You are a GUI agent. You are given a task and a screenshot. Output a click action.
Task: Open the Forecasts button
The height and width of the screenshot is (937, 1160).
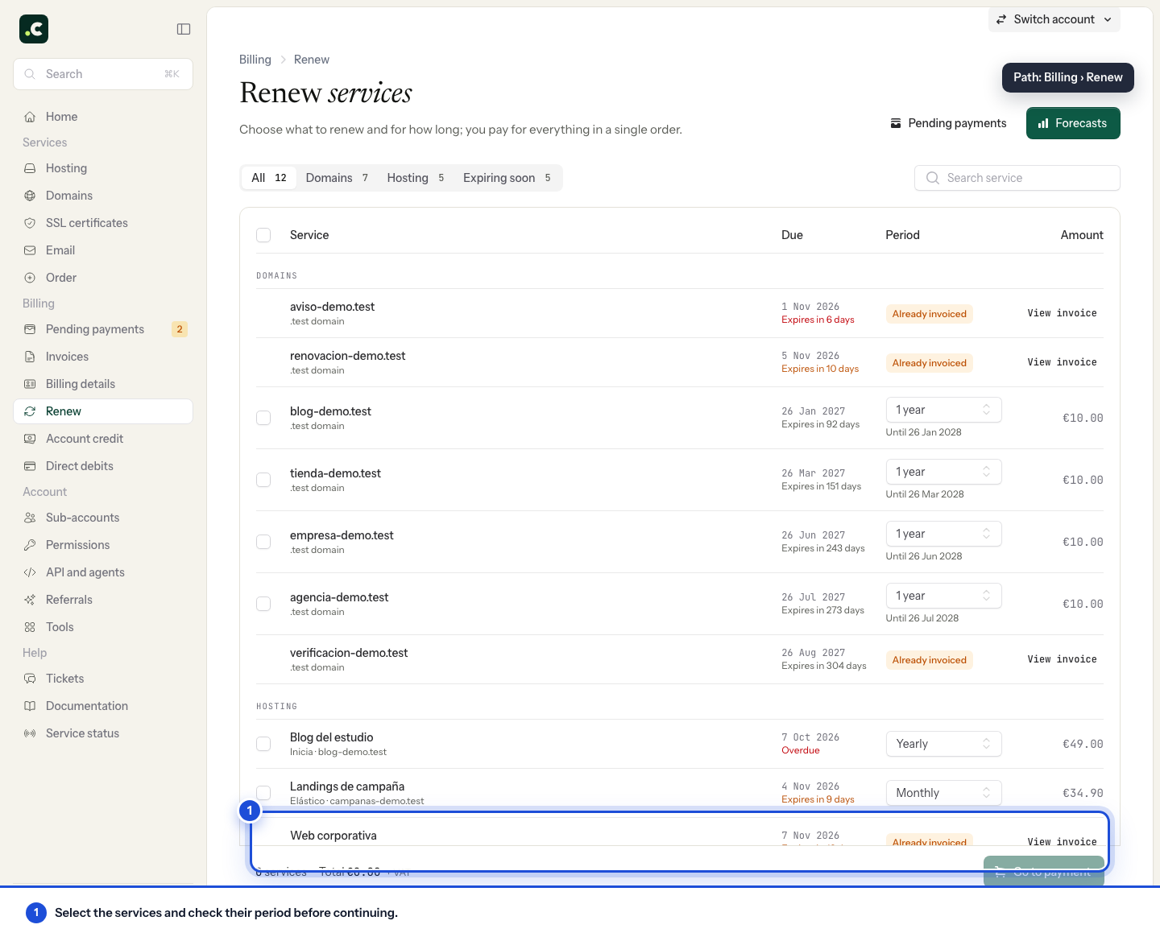[1073, 123]
